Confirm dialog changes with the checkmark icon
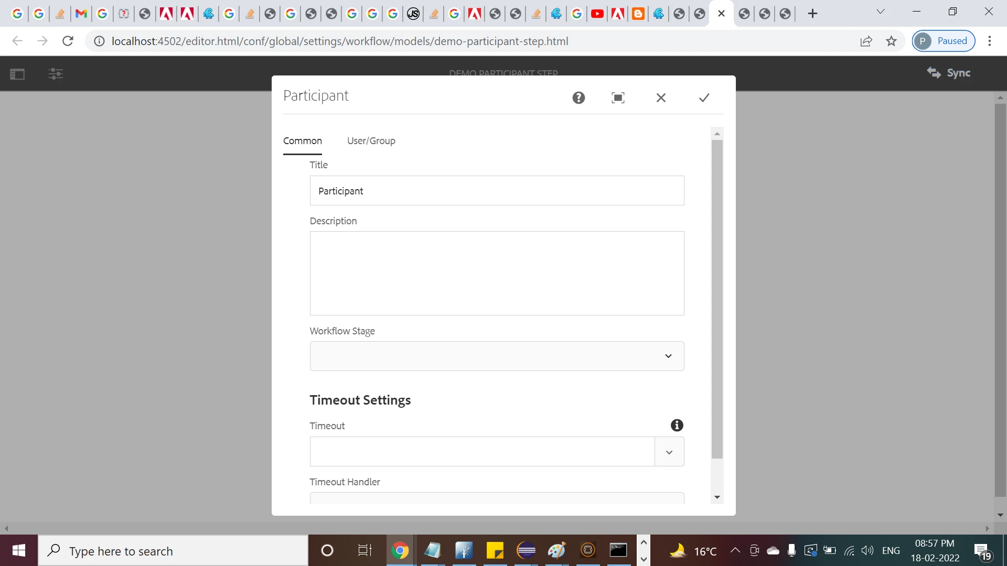The image size is (1007, 566). click(704, 97)
